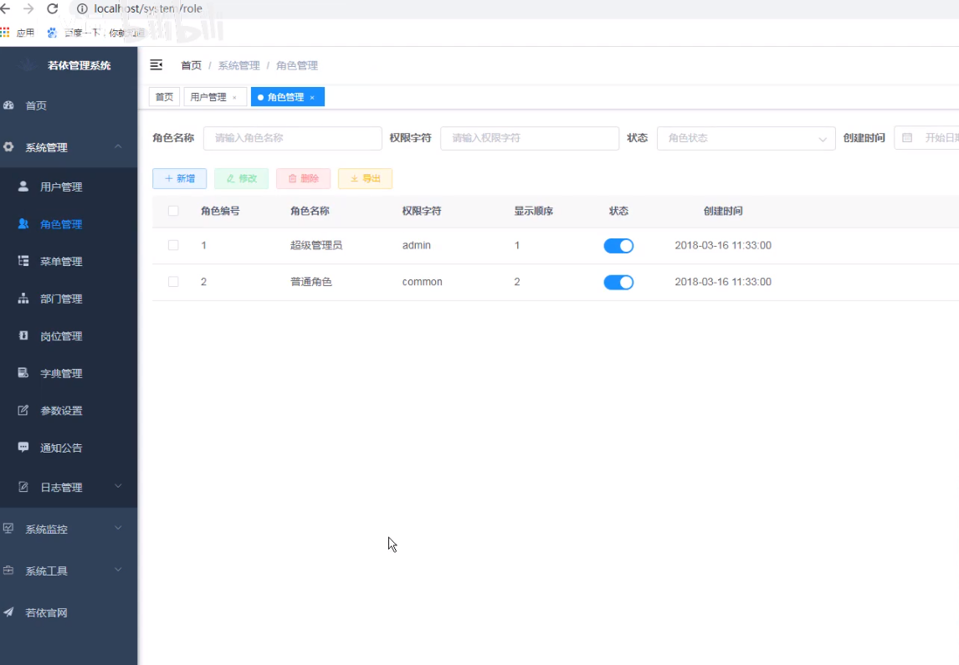959x665 pixels.
Task: Click the log icon beside 日志管理
Action: [x=23, y=487]
